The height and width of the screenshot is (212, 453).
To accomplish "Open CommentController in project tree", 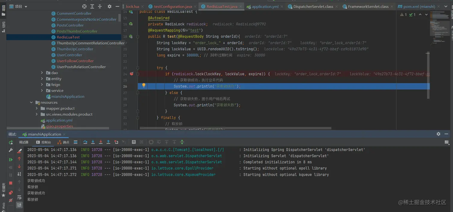I will coord(74,13).
